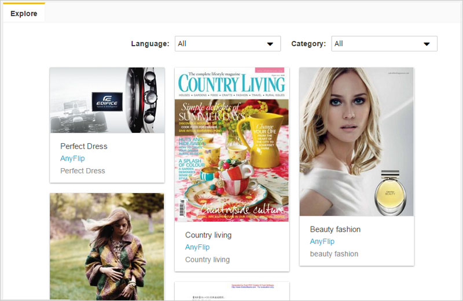
Task: Click the gray Perfect Dress description text
Action: tap(83, 171)
